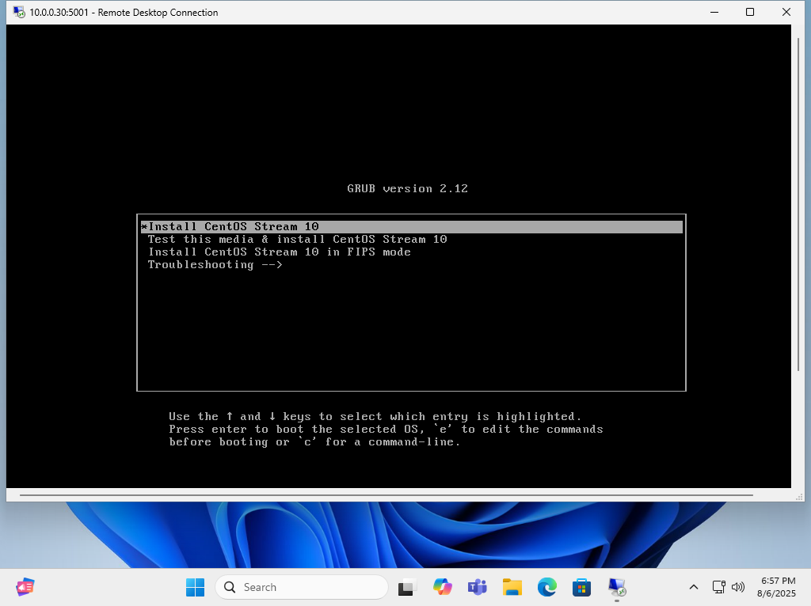Open the widgets icon at taskbar left
811x606 pixels.
click(x=25, y=587)
